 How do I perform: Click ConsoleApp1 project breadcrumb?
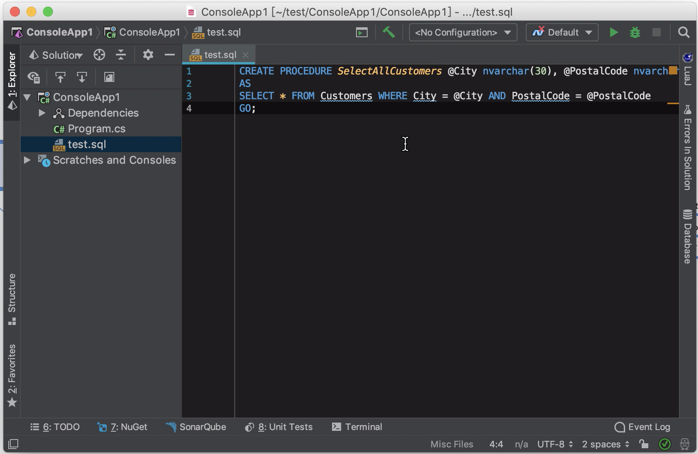point(142,32)
